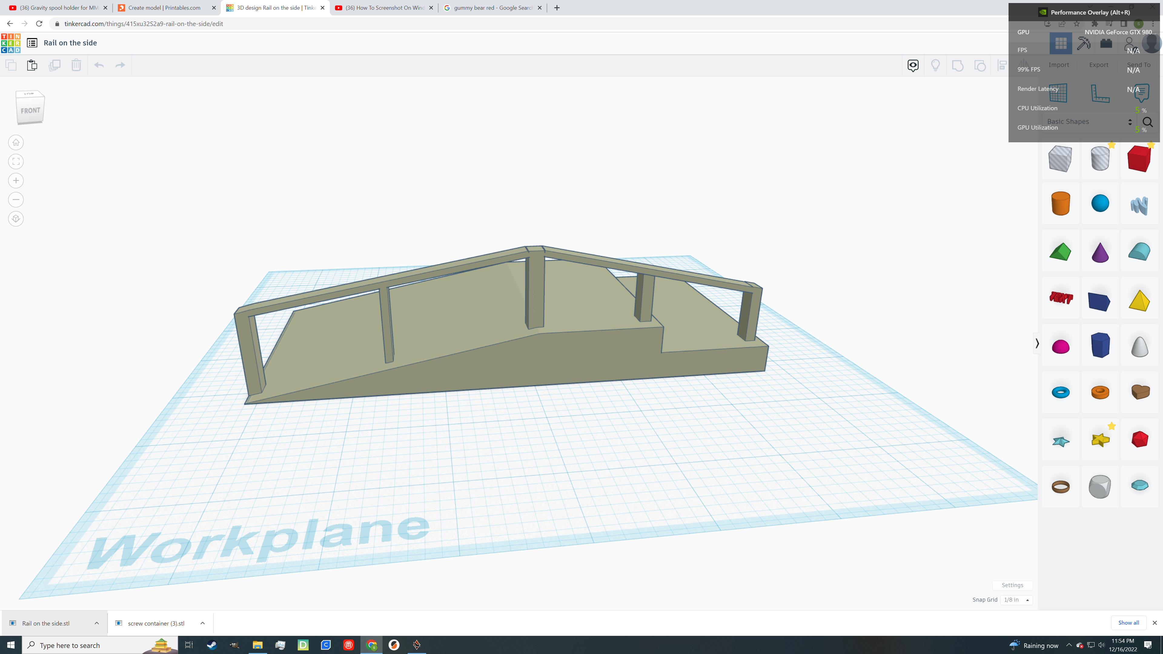The height and width of the screenshot is (654, 1163).
Task: Open a new browser tab
Action: [x=557, y=8]
